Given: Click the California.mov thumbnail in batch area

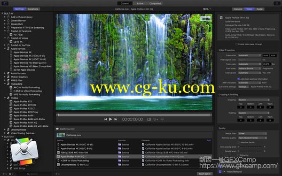Looking at the screenshot, I should point(61,135).
